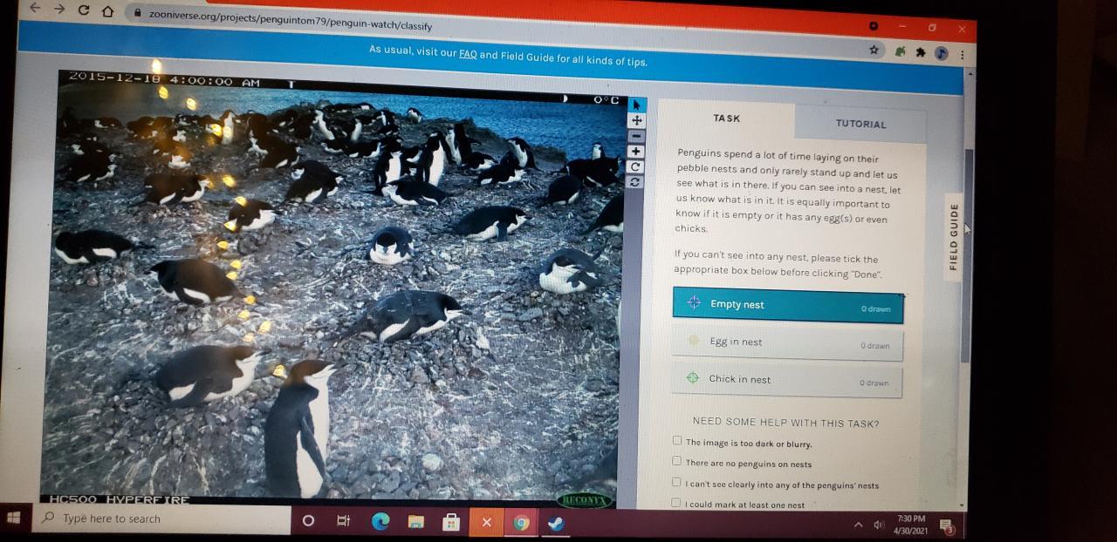1117x542 pixels.
Task: Zoom out of the penguin image
Action: click(x=637, y=136)
